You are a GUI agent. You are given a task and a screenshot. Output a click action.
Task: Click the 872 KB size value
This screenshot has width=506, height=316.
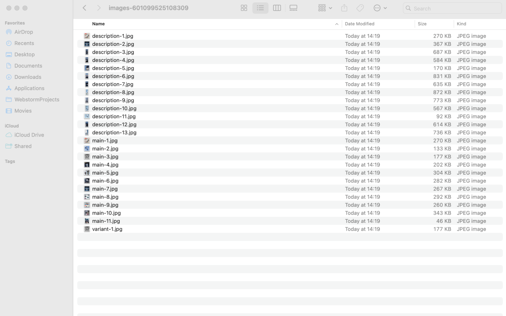pyautogui.click(x=442, y=92)
